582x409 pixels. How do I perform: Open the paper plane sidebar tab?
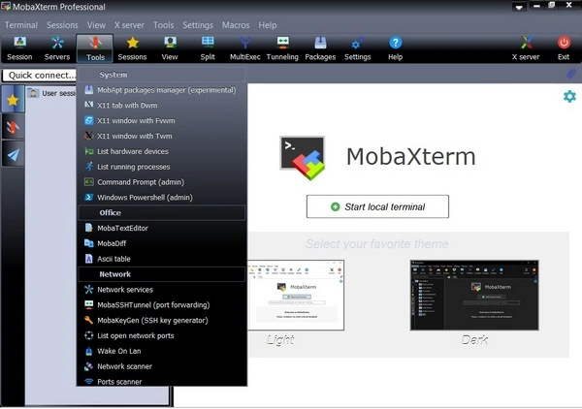pyautogui.click(x=14, y=156)
